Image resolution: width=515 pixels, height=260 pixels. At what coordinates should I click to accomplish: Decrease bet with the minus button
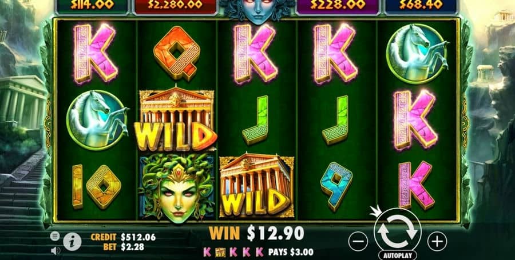(x=358, y=241)
